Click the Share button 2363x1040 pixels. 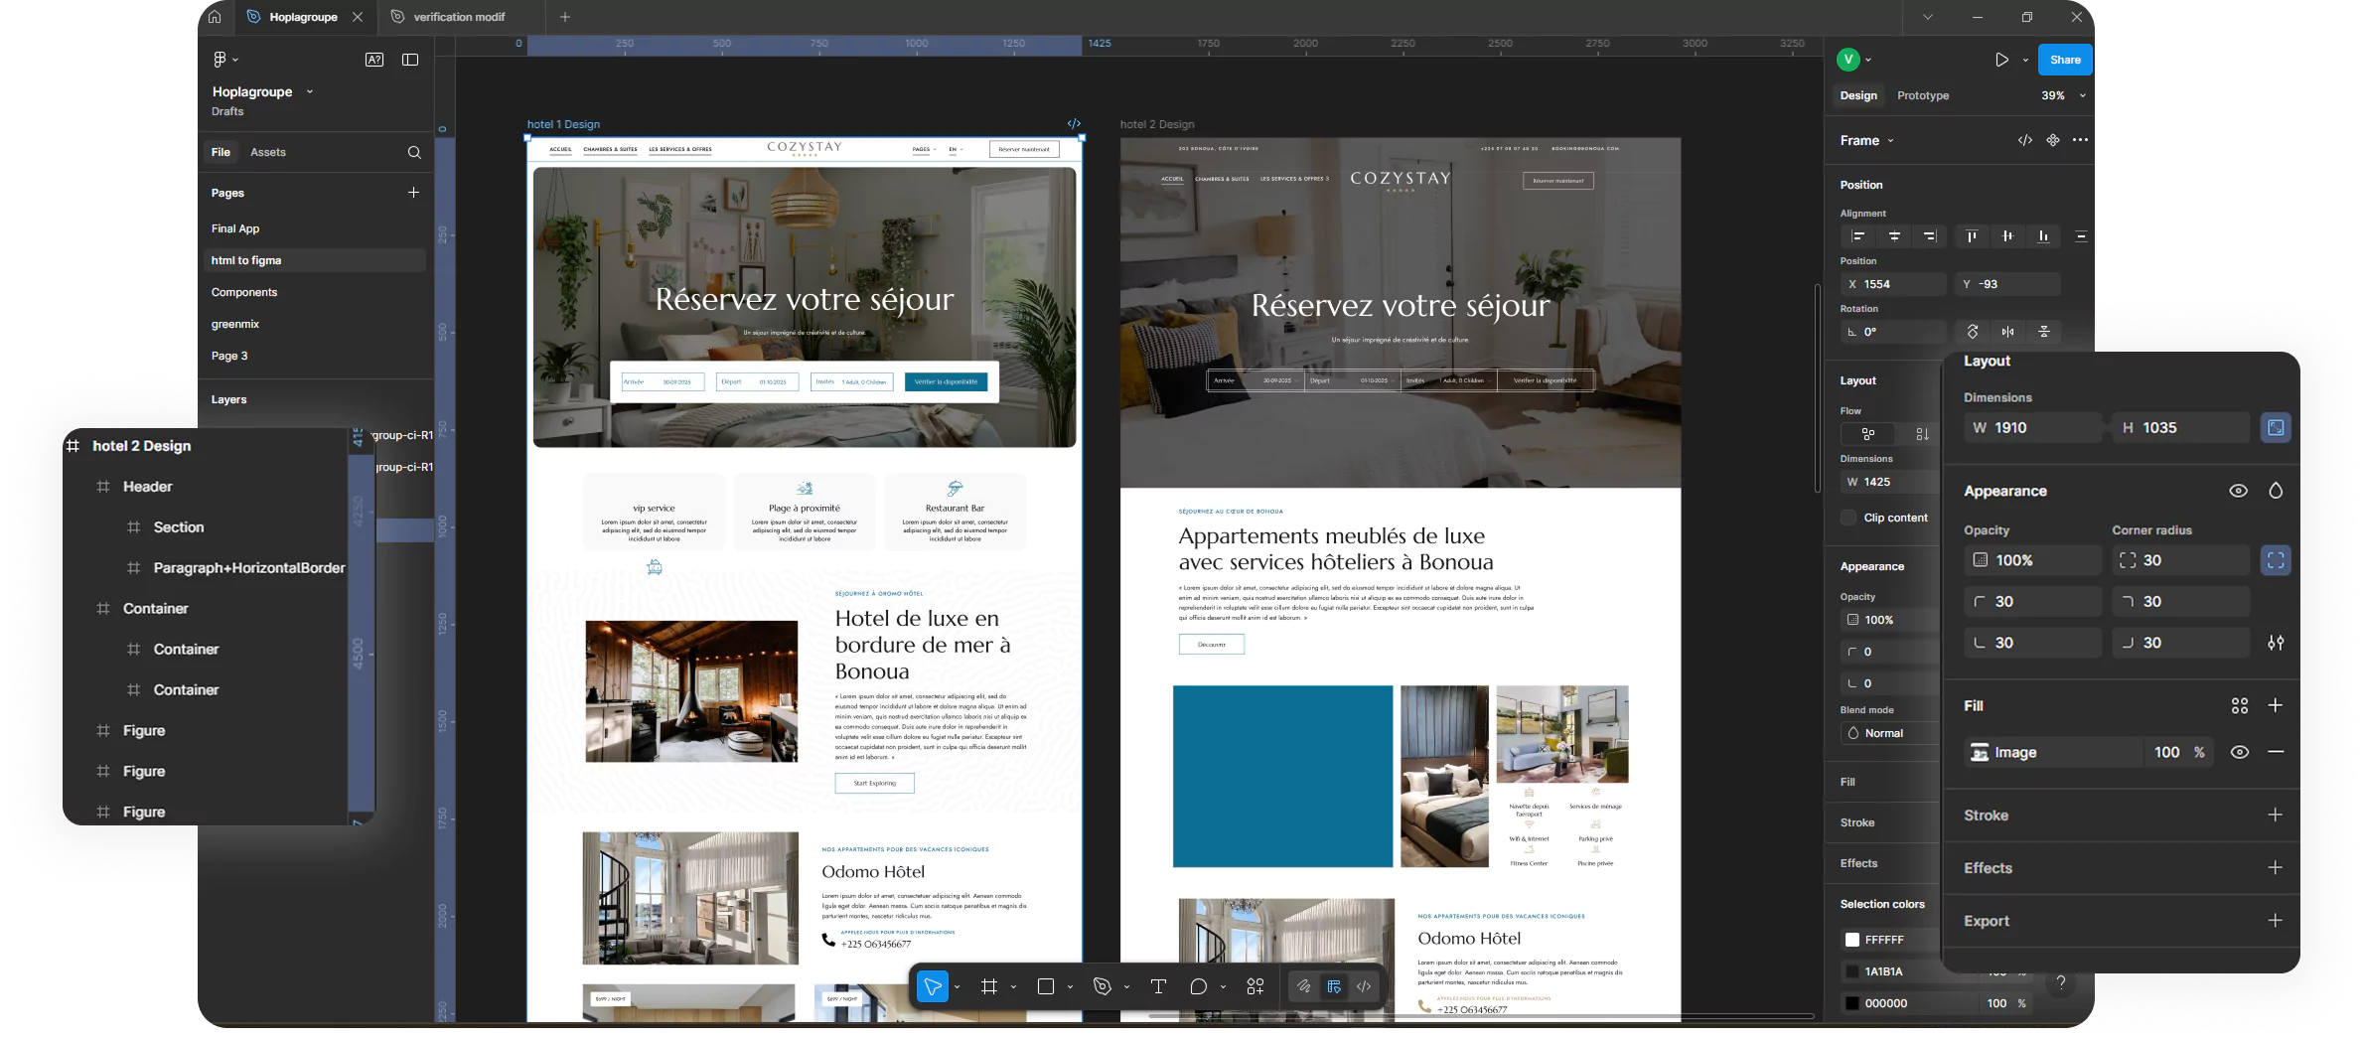pyautogui.click(x=2064, y=60)
